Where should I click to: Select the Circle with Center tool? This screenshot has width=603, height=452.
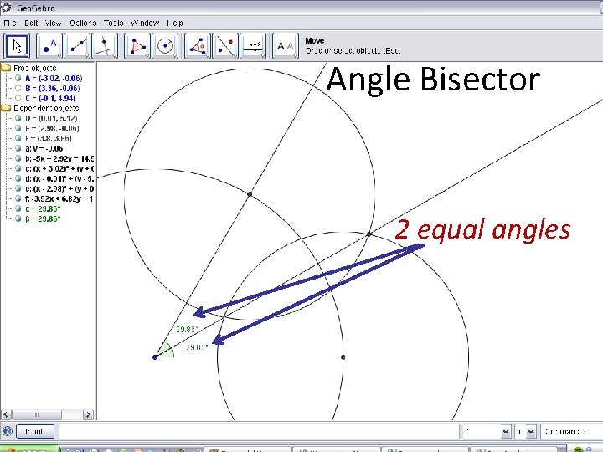[165, 46]
